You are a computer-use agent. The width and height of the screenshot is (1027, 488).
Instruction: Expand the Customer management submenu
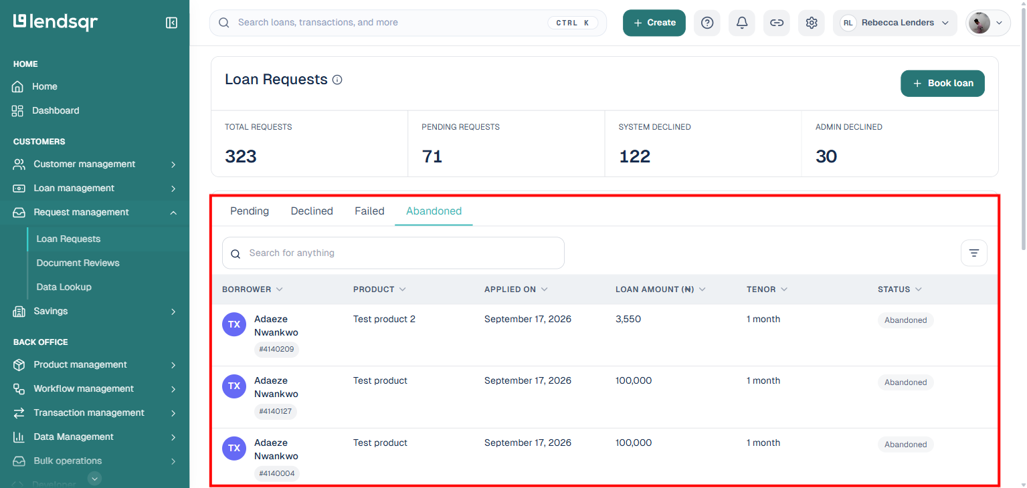tap(173, 164)
